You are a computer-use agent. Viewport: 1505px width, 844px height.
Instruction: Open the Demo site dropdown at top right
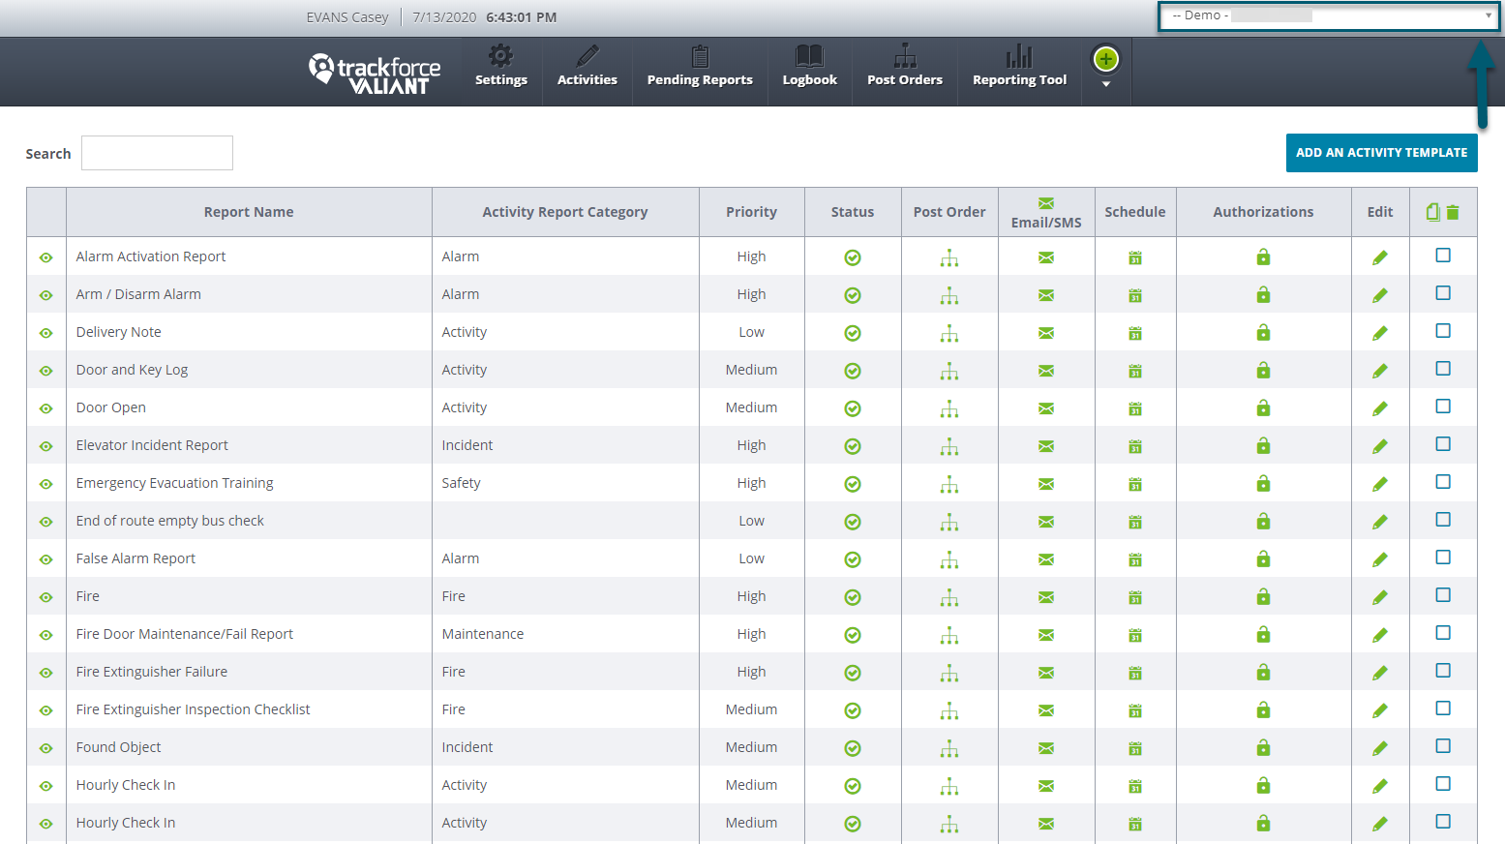tap(1328, 15)
